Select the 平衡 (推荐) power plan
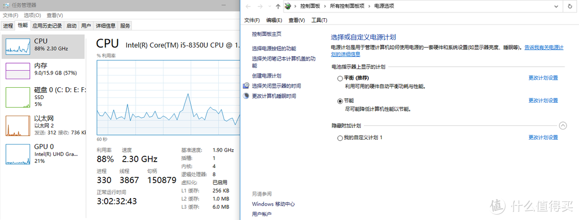579x220 pixels. (340, 78)
